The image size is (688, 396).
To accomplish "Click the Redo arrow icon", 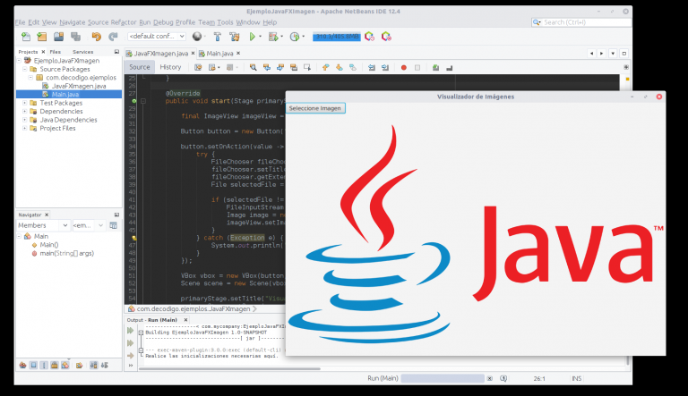I will point(113,37).
